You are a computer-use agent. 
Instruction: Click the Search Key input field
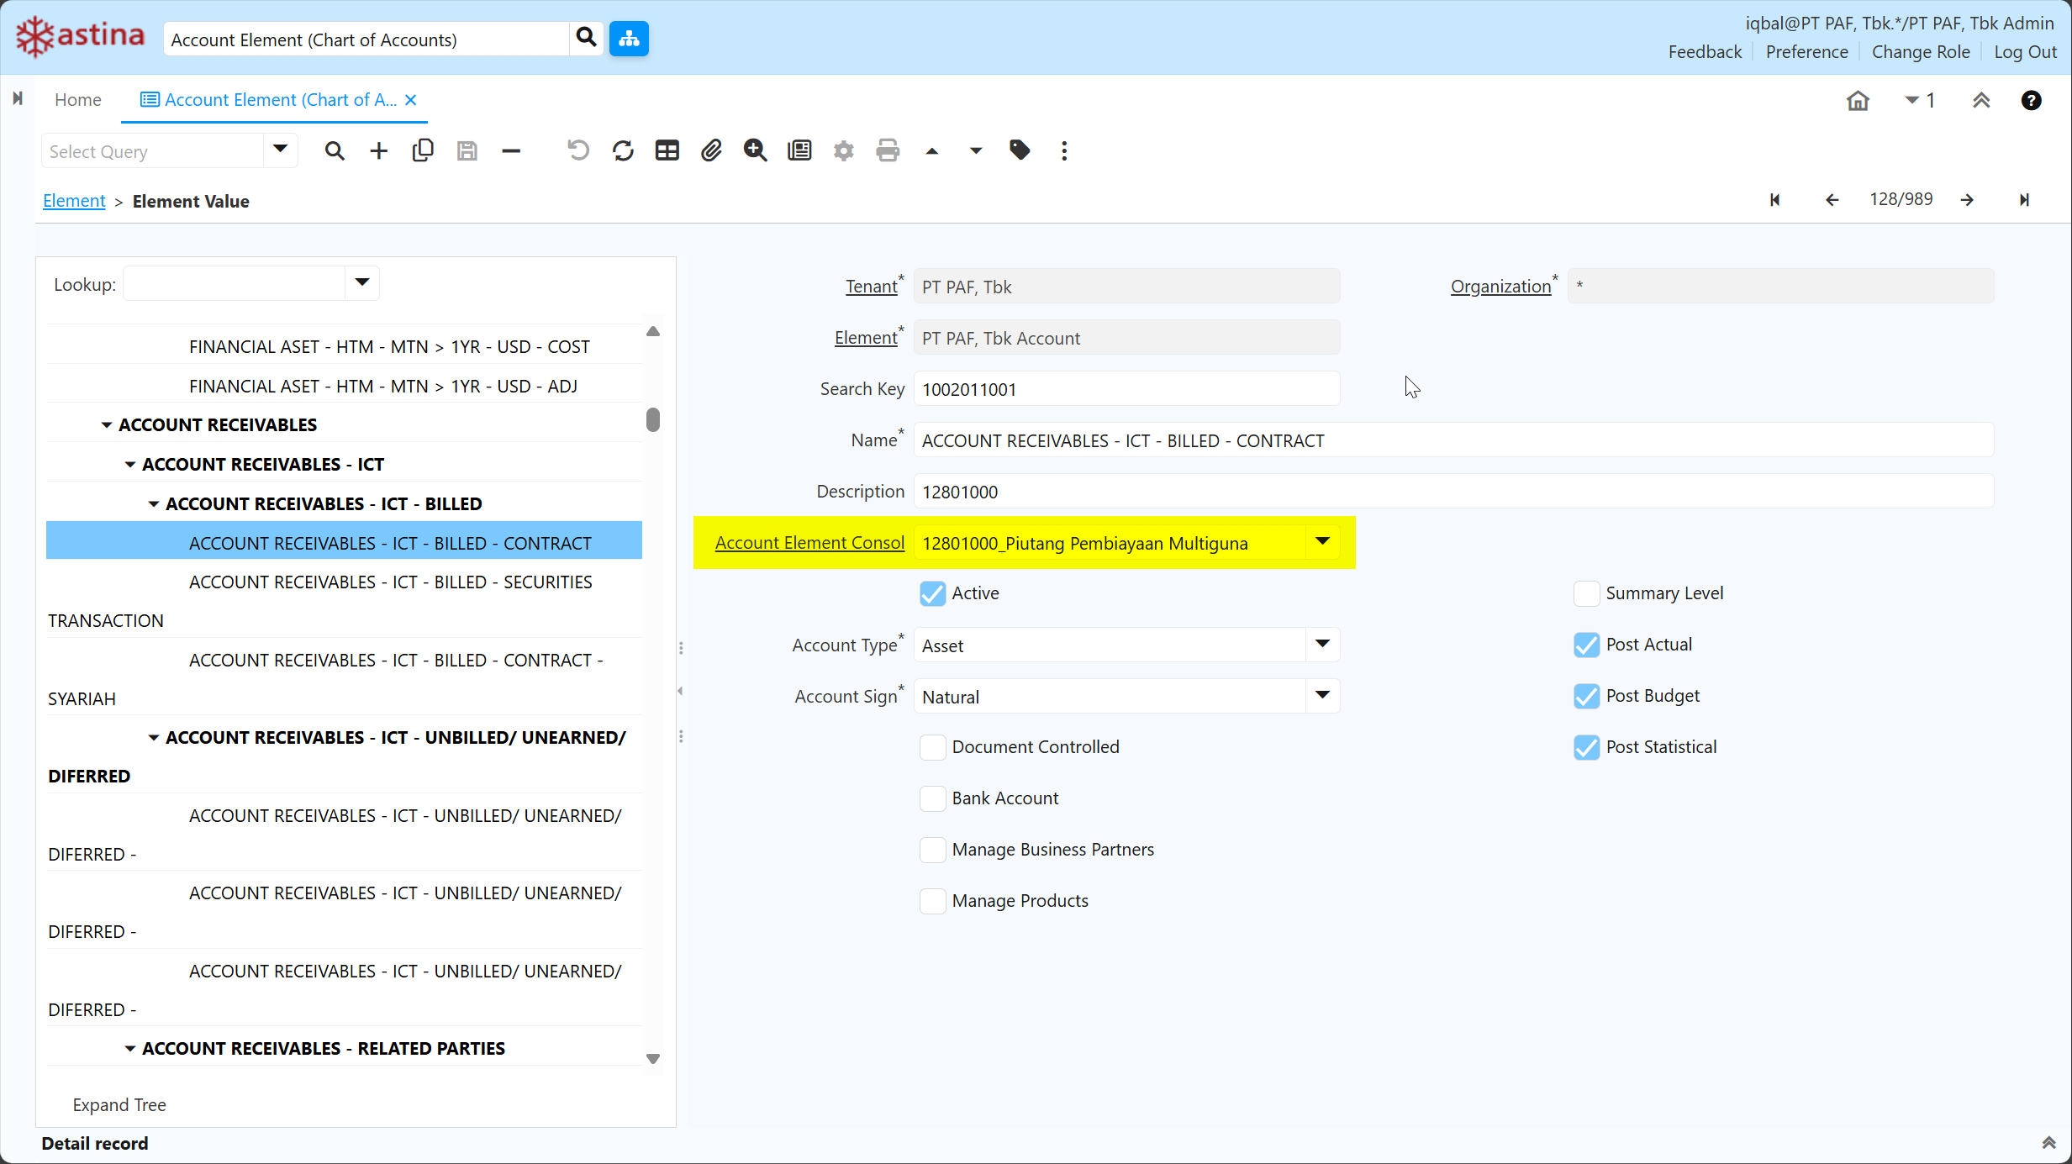[x=1126, y=389]
